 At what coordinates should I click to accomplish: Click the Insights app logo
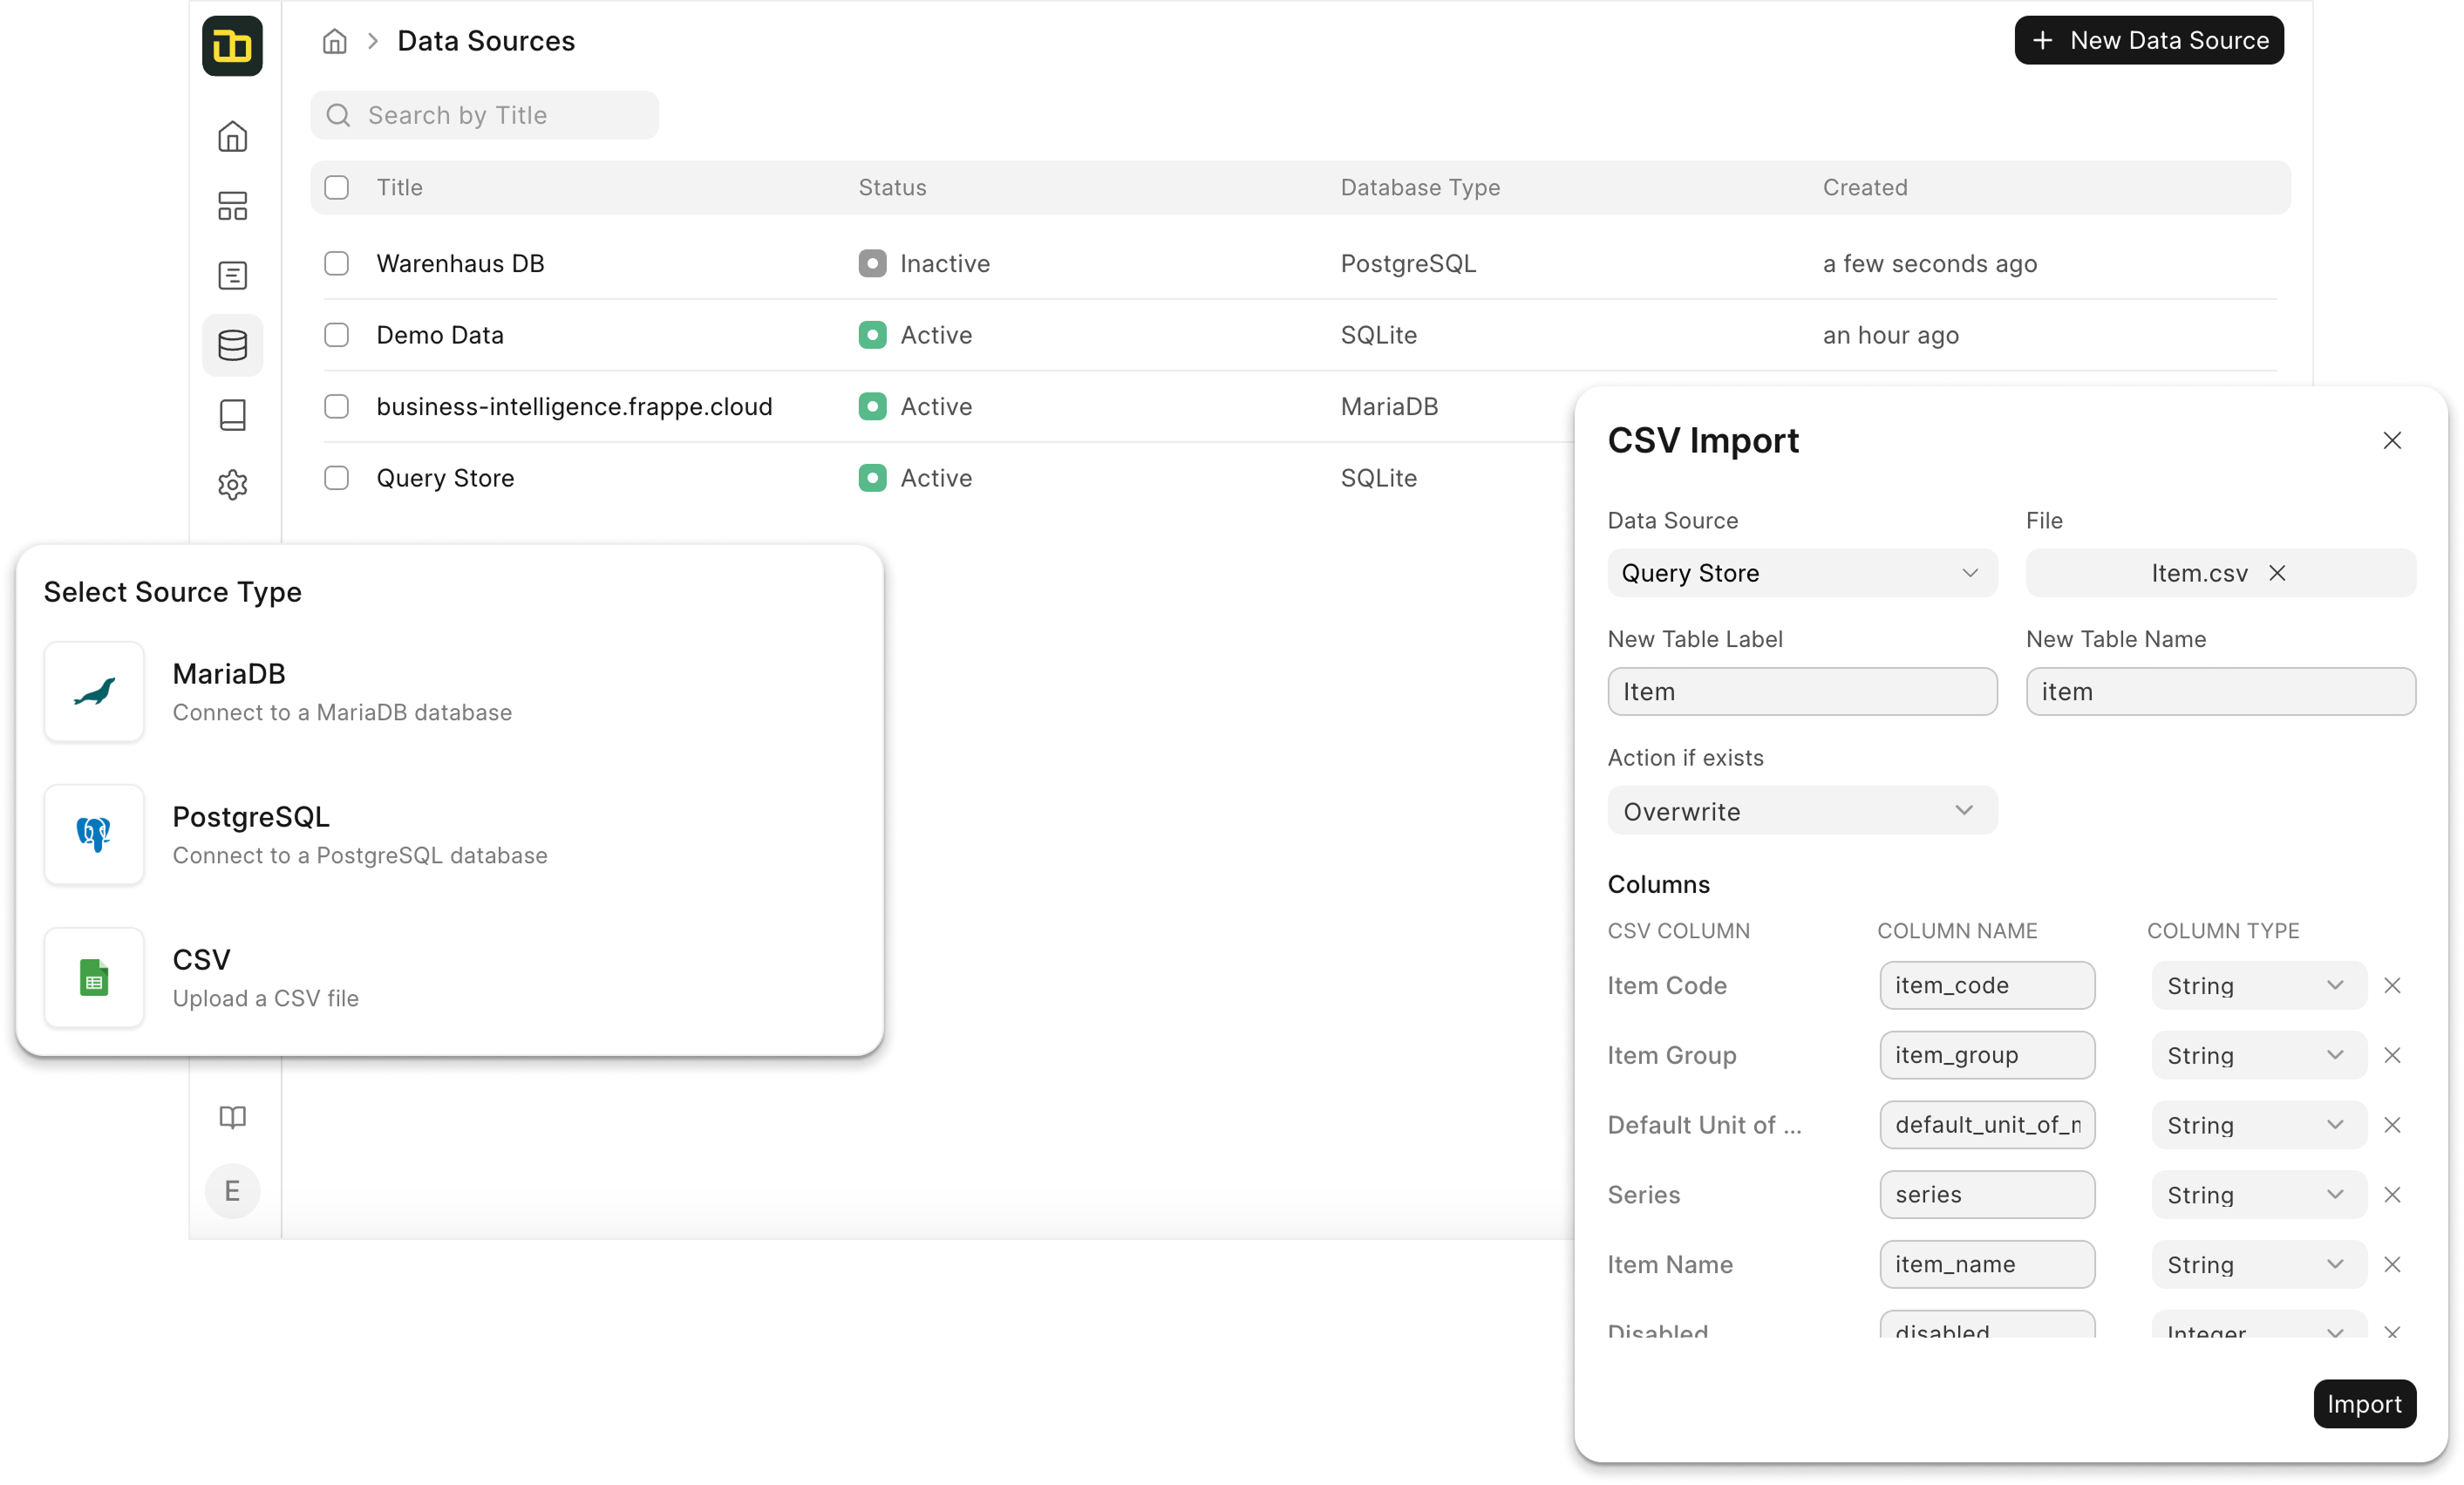pos(232,46)
